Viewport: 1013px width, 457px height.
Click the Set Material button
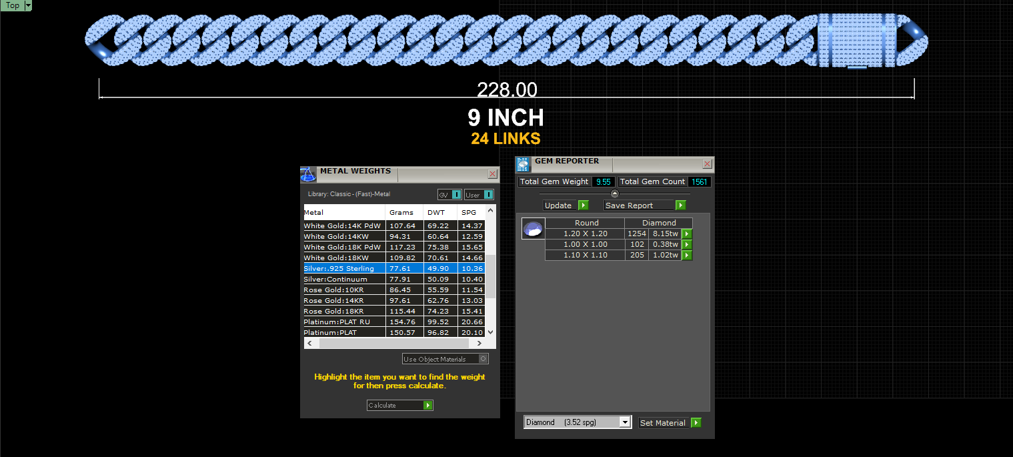[x=670, y=423]
